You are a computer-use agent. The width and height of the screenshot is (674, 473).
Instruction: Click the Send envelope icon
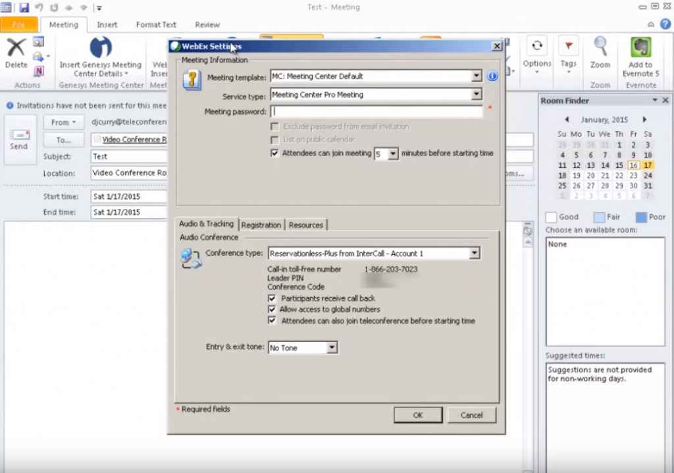[19, 135]
